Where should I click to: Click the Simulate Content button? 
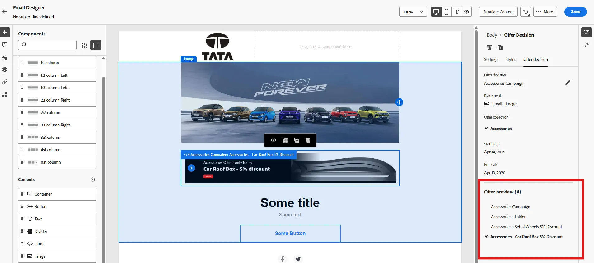pos(498,12)
